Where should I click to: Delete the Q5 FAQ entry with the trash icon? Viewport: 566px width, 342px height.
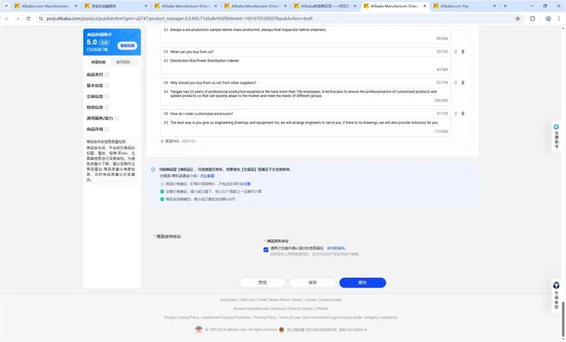click(462, 113)
